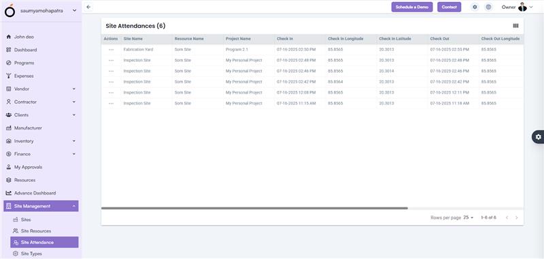Click the app logo in the sidebar

pos(10,11)
